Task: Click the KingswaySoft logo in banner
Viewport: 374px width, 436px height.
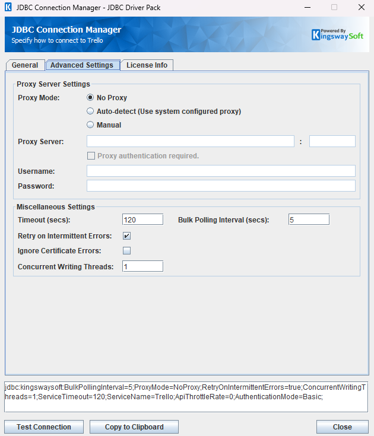Action: click(337, 35)
